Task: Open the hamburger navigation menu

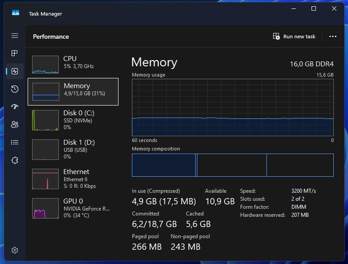Action: [15, 36]
